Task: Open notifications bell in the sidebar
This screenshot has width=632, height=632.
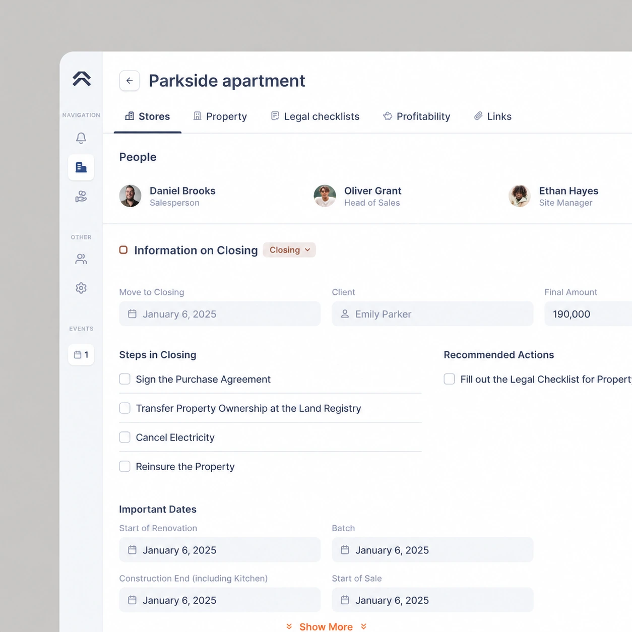Action: [81, 138]
